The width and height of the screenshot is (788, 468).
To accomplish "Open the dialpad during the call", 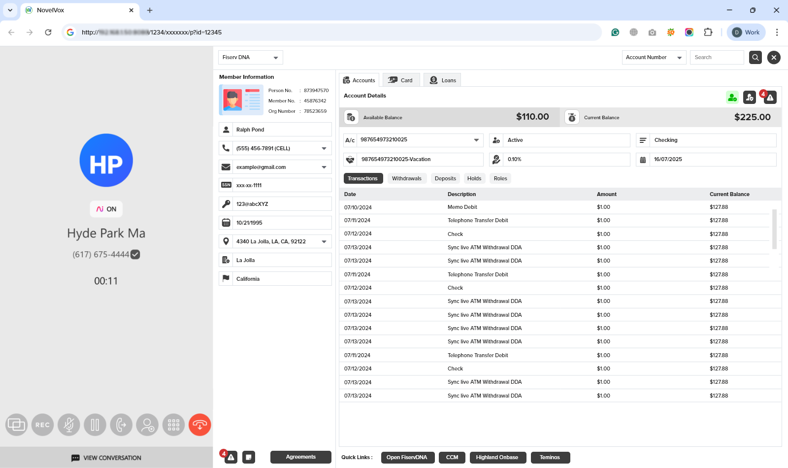I will click(x=173, y=424).
